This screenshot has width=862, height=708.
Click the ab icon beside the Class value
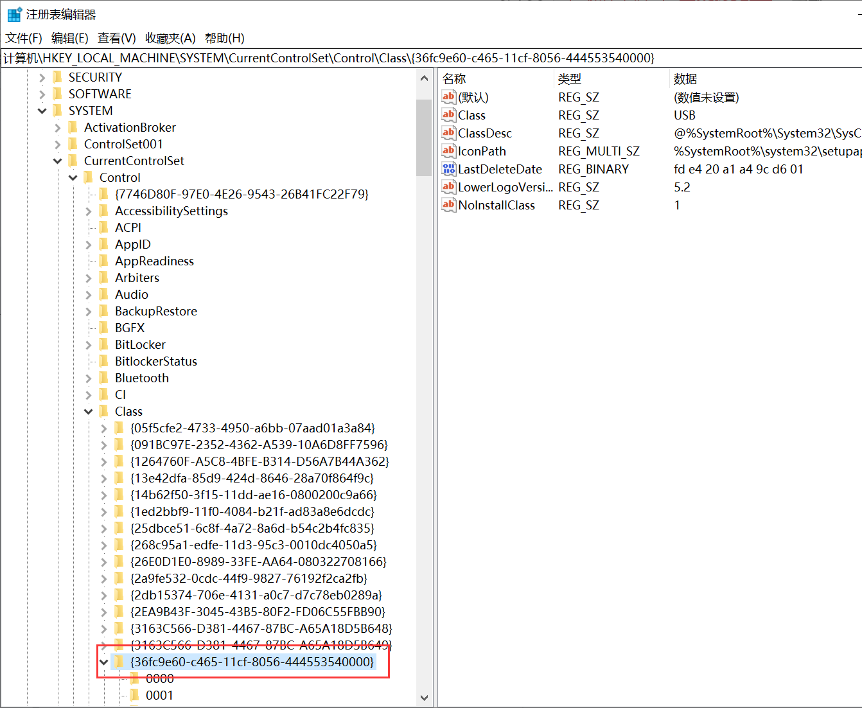448,115
